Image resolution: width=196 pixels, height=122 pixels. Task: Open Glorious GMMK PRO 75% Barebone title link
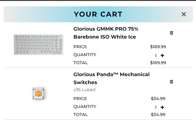106,33
